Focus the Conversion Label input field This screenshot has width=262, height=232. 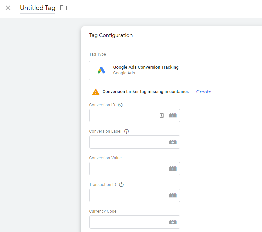click(127, 142)
